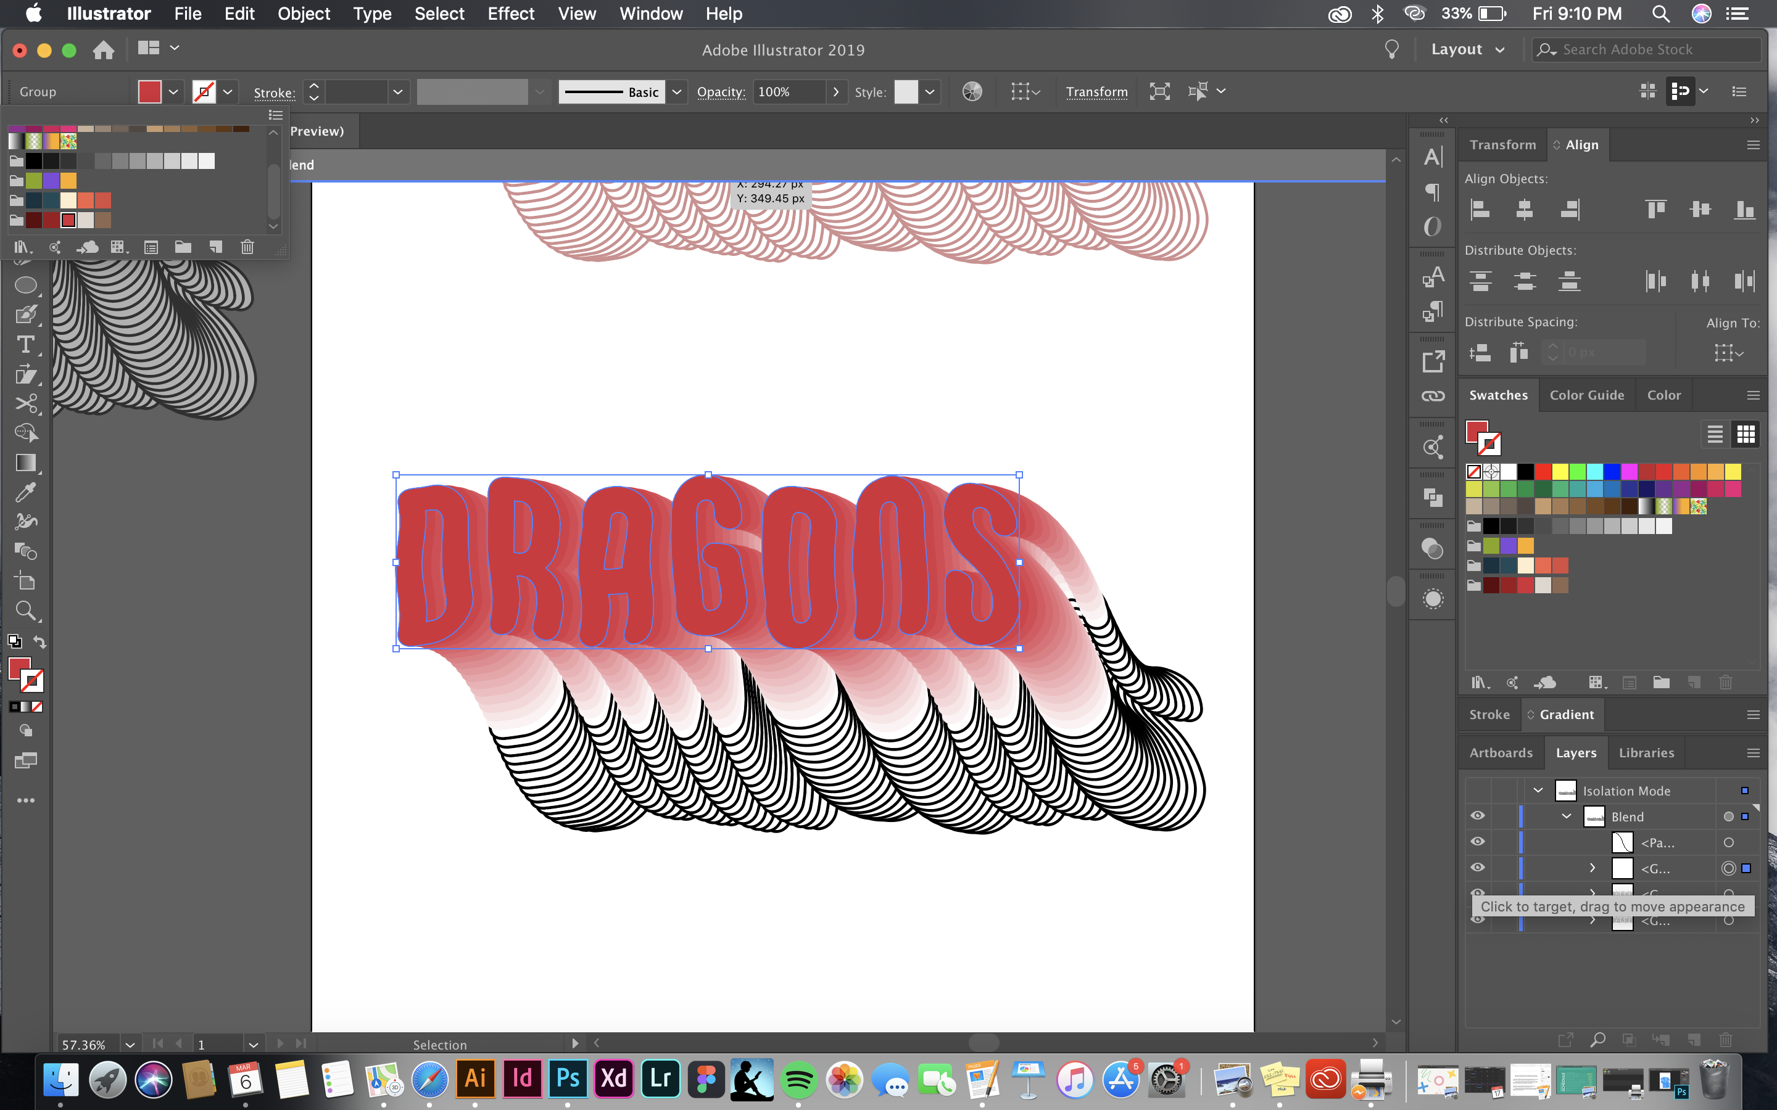Click the Stroke label link

click(x=274, y=92)
